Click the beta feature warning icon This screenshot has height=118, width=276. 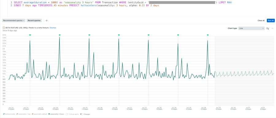(4, 28)
